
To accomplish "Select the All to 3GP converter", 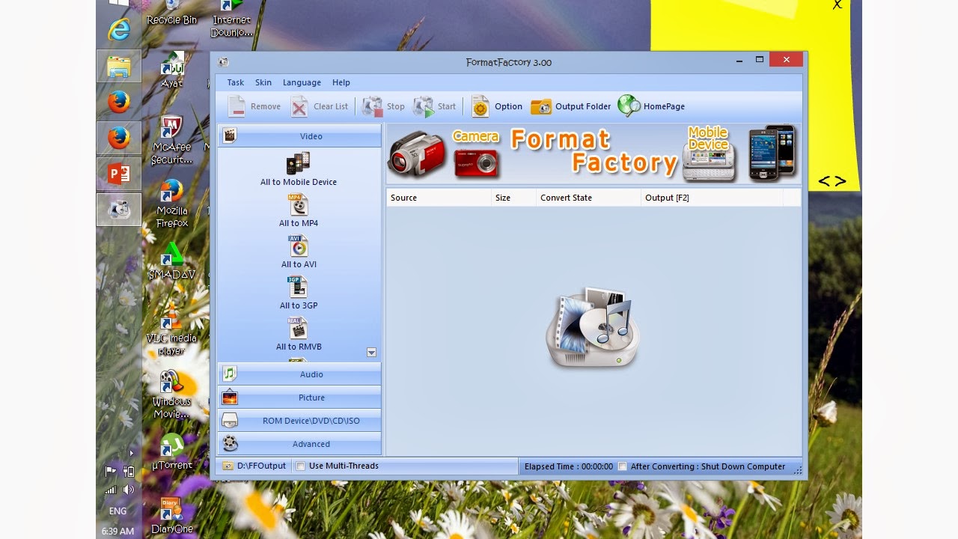I will pos(298,293).
